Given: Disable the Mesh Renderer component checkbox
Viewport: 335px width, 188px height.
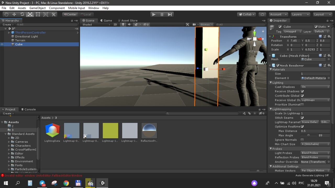Looking at the screenshot, I should click(278, 66).
